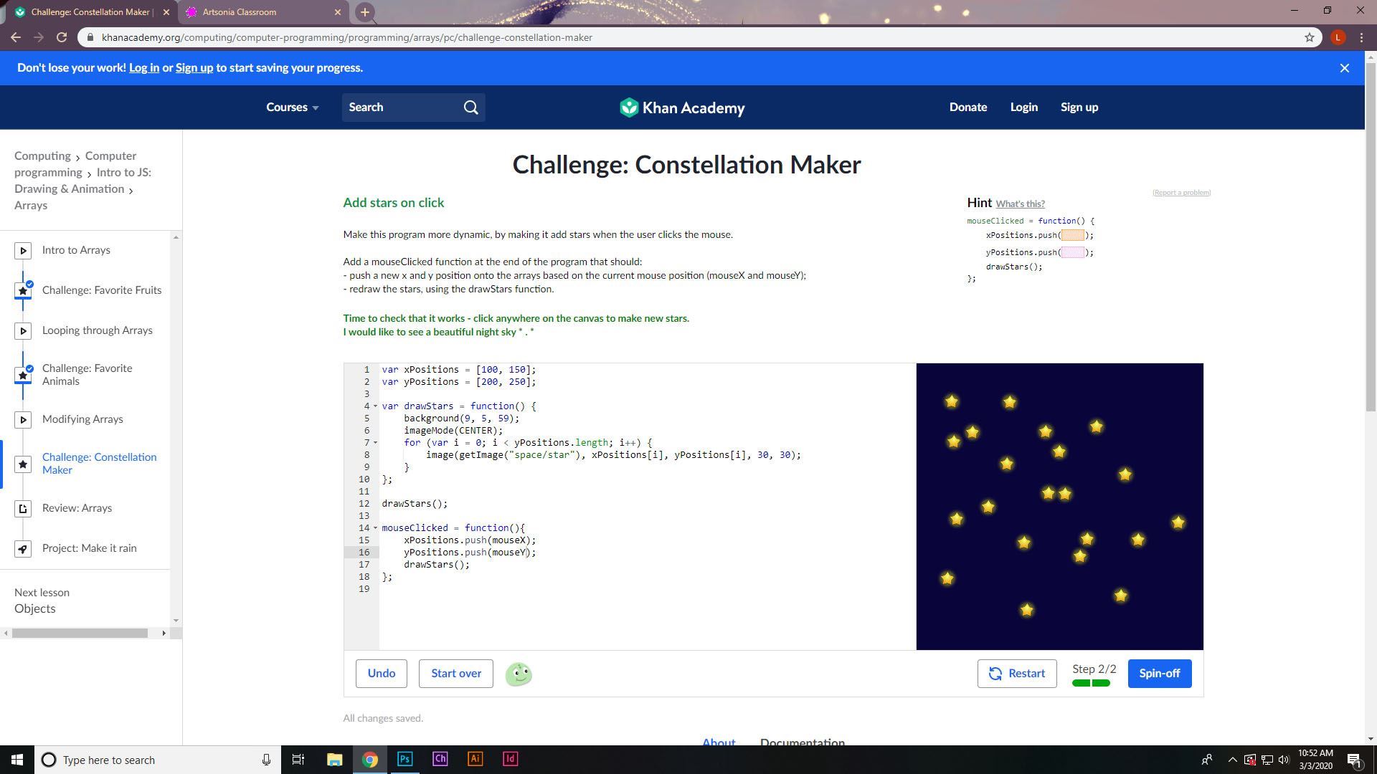This screenshot has width=1377, height=774.
Task: Collapse the code fold arrow on line 4
Action: (375, 406)
